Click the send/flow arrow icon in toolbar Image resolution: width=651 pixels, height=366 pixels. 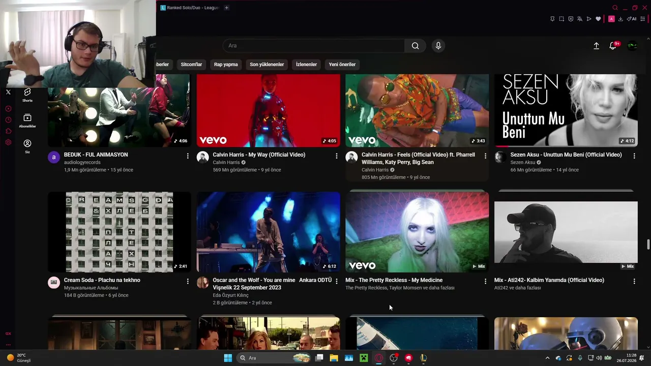pyautogui.click(x=589, y=19)
